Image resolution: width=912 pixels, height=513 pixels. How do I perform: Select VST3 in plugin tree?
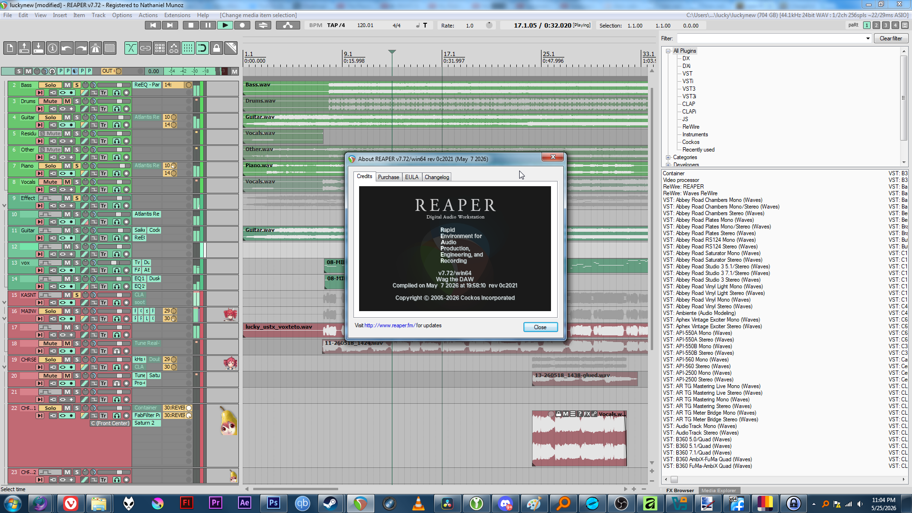coord(689,89)
